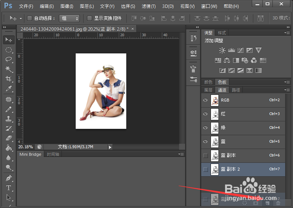Add a Gradient Map adjustment
This screenshot has width=293, height=208.
coord(259,70)
